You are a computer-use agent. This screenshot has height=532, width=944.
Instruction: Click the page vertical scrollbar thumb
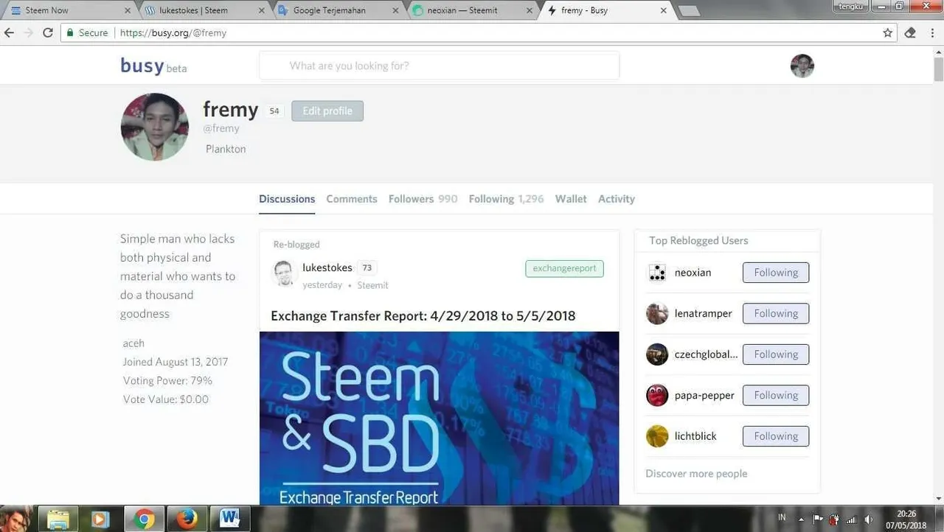point(938,69)
